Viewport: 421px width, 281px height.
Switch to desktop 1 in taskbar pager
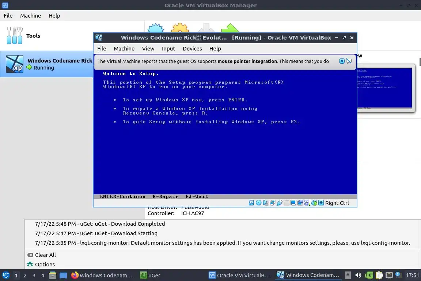(16, 276)
